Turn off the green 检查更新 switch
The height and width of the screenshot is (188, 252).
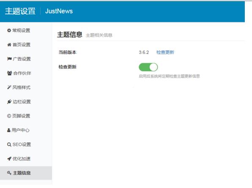(x=148, y=67)
